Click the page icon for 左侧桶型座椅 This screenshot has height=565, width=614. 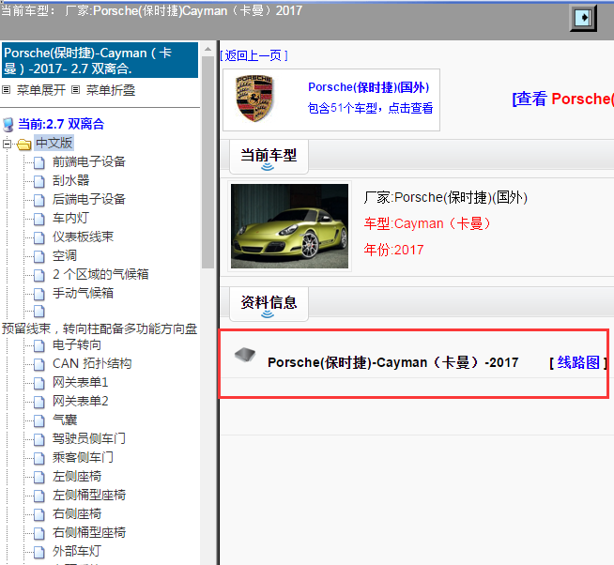(38, 496)
